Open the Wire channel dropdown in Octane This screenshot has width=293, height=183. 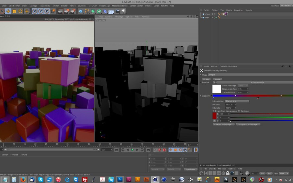[284, 173]
